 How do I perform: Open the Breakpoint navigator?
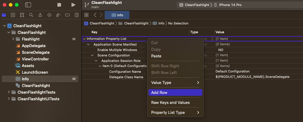pos(67,15)
